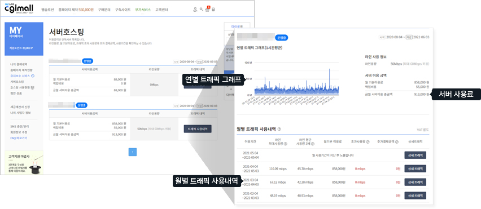Image resolution: width=481 pixels, height=209 pixels.
Task: Open the 고객센터 menu
Action: click(161, 10)
